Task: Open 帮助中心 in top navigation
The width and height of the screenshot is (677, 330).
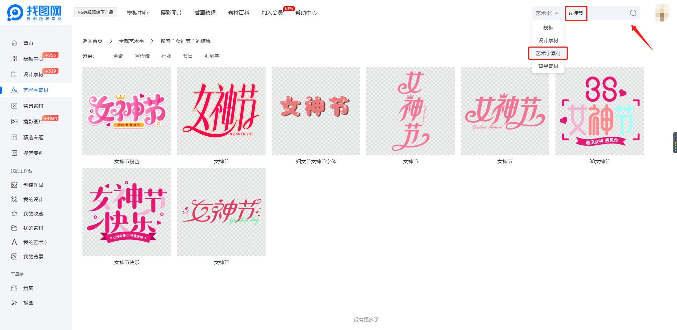Action: pyautogui.click(x=306, y=13)
